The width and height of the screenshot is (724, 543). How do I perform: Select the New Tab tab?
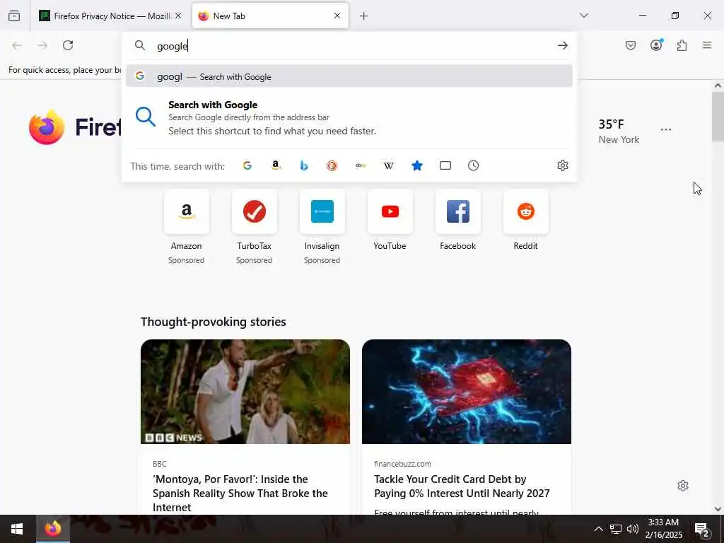point(270,16)
